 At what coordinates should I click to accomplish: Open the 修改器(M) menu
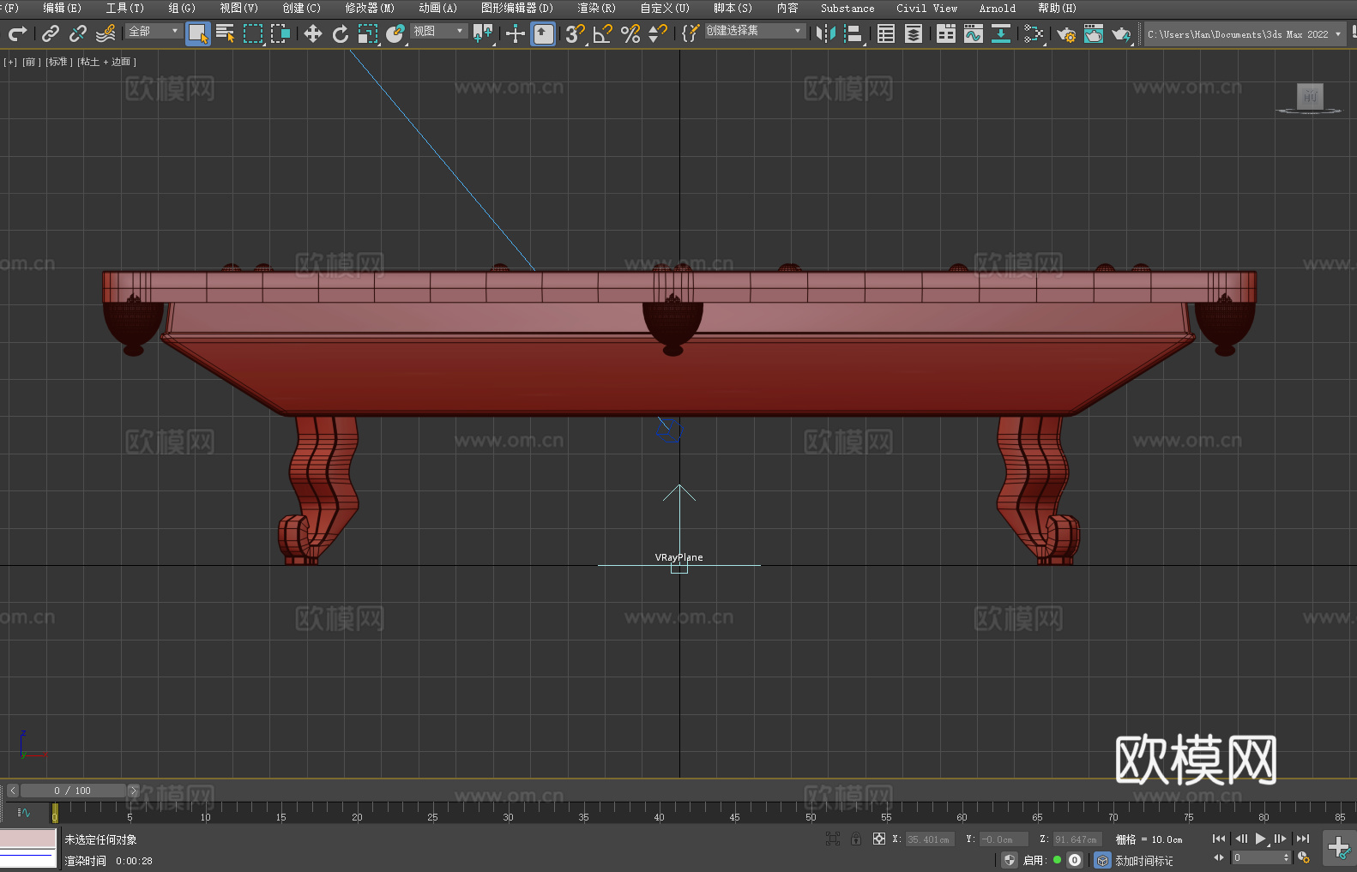click(x=370, y=8)
